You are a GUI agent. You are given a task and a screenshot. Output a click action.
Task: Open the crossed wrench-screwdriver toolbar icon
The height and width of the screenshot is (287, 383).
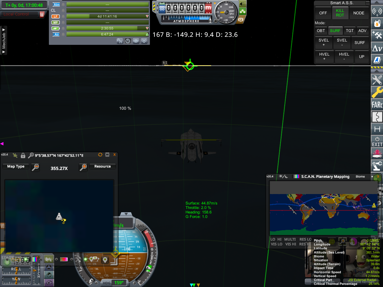[x=377, y=80]
